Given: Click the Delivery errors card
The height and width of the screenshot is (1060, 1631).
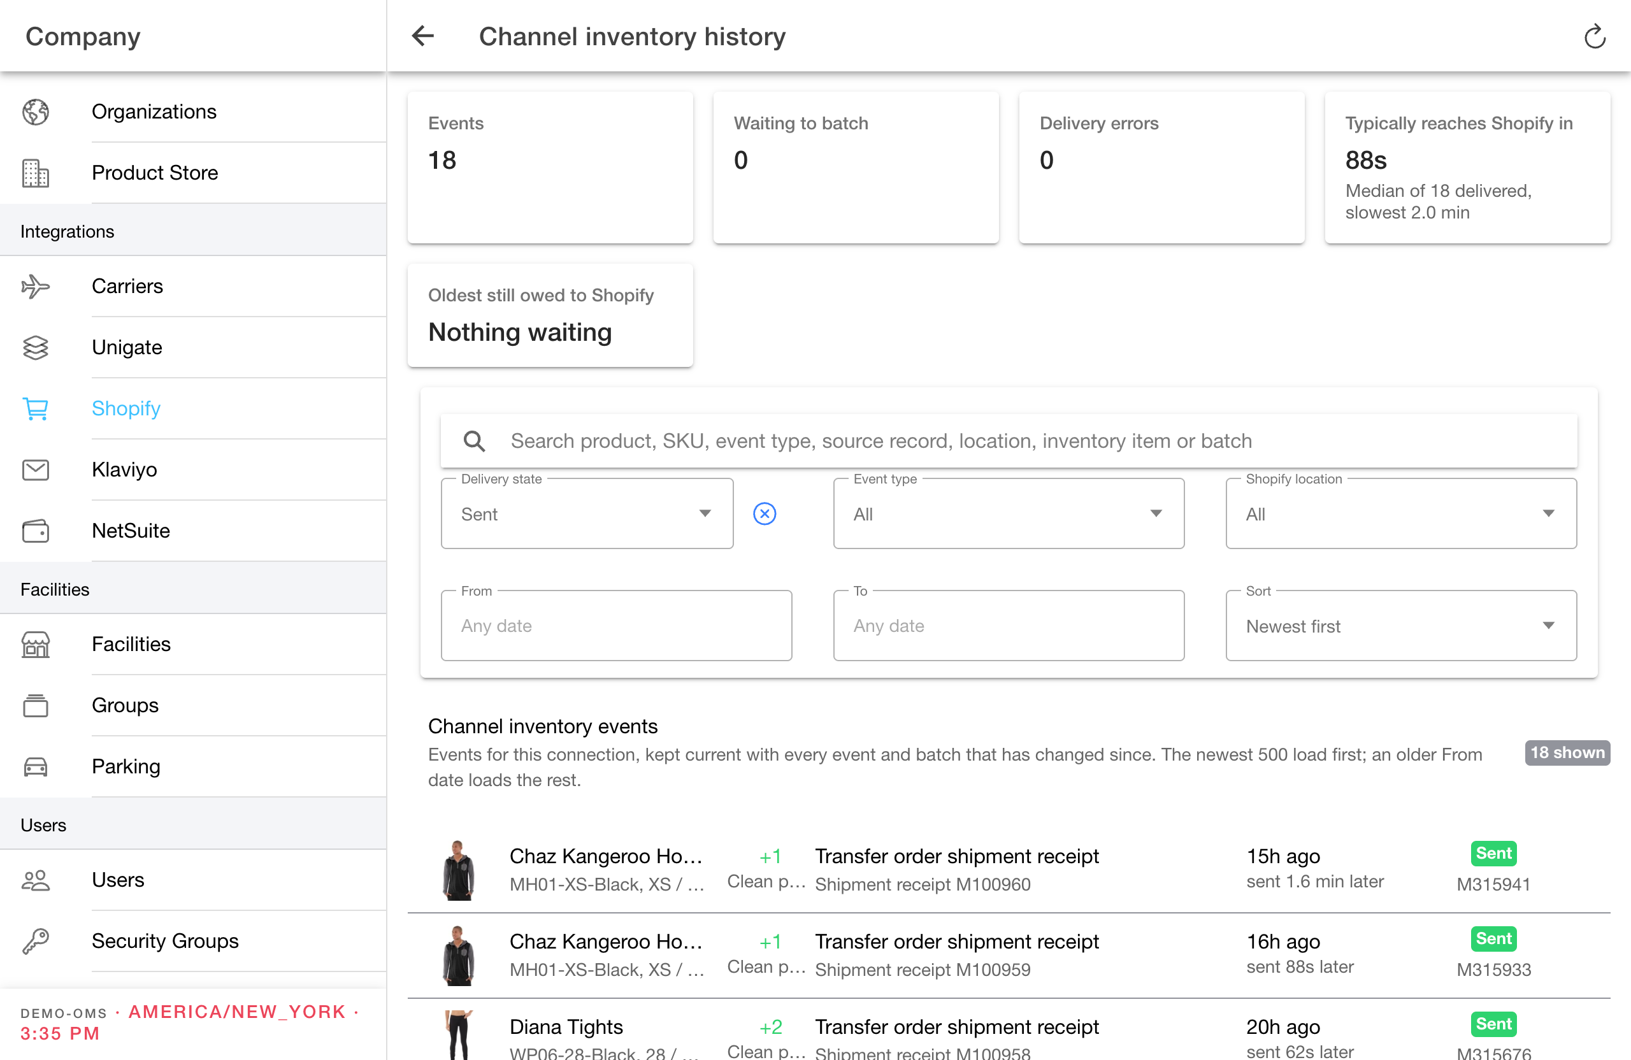Looking at the screenshot, I should tap(1161, 167).
